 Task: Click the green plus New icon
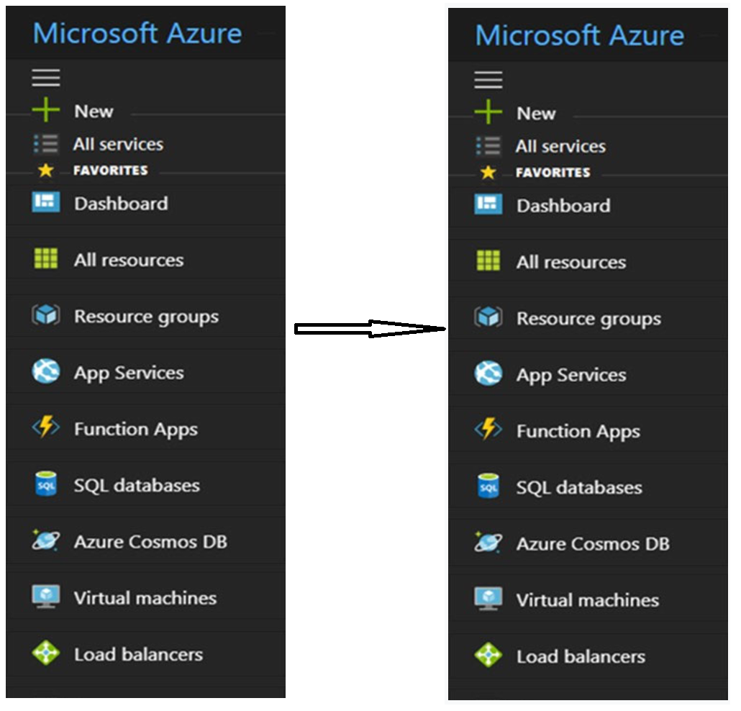pos(45,109)
